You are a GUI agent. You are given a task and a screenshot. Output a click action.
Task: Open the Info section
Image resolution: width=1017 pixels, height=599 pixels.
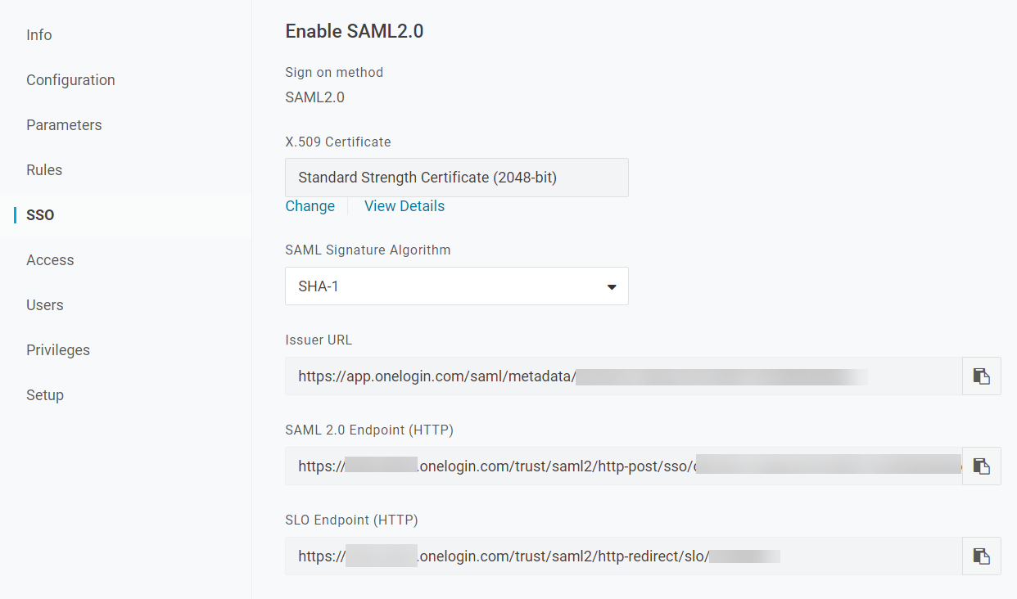pyautogui.click(x=38, y=34)
